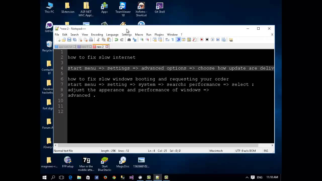Click the Save All toolbar icon
The width and height of the screenshot is (322, 181).
pyautogui.click(x=75, y=40)
